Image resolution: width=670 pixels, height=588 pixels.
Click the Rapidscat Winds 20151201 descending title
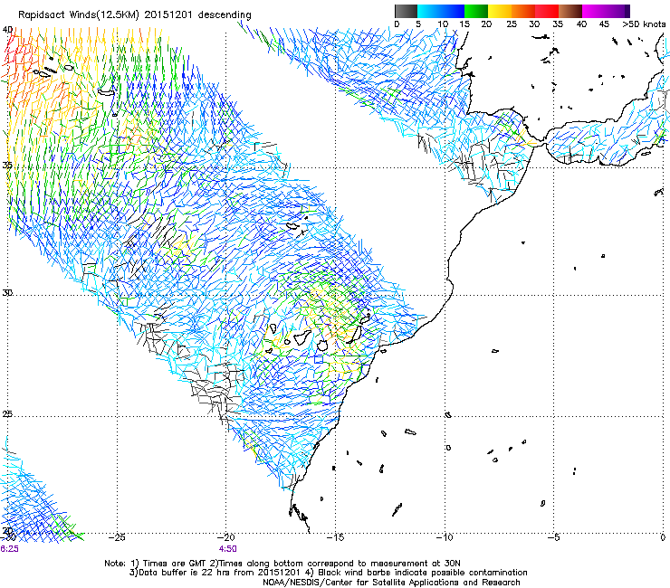pyautogui.click(x=135, y=14)
